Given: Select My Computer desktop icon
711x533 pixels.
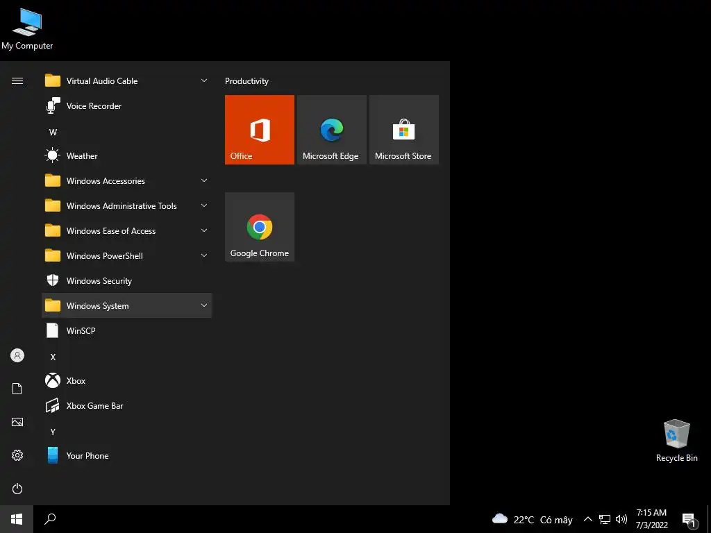Looking at the screenshot, I should point(27,28).
